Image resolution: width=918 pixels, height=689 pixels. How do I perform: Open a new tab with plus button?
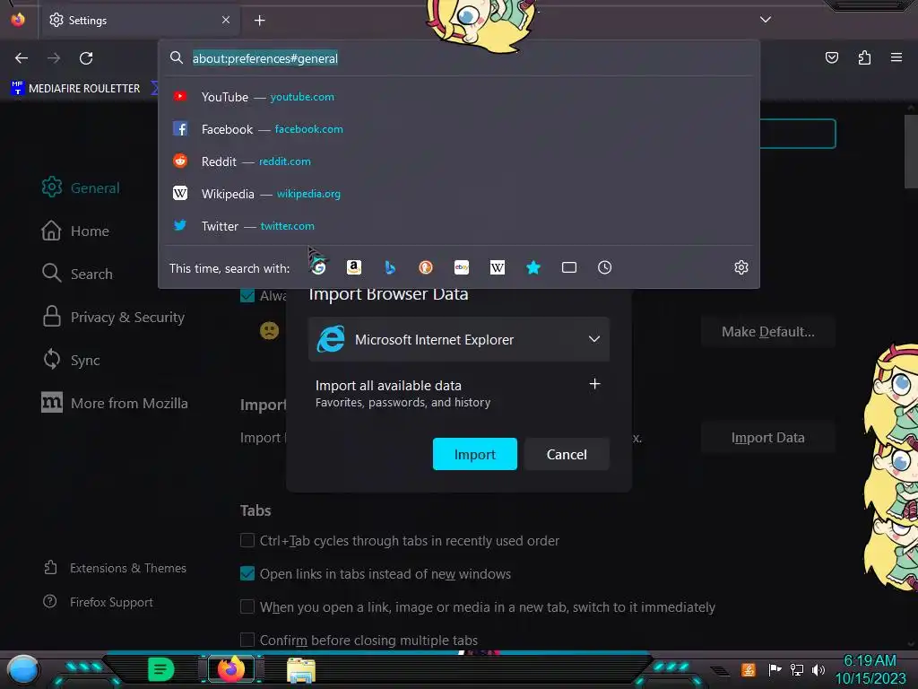259,21
